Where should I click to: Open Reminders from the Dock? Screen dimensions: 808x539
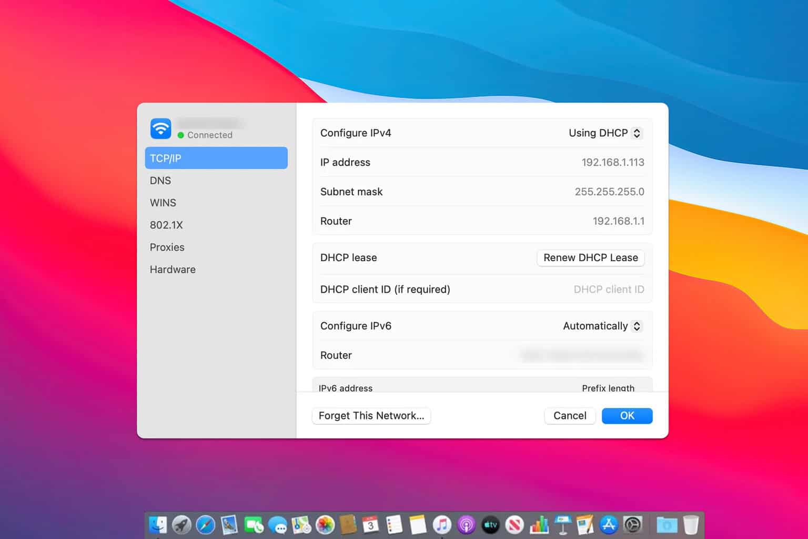tap(394, 525)
